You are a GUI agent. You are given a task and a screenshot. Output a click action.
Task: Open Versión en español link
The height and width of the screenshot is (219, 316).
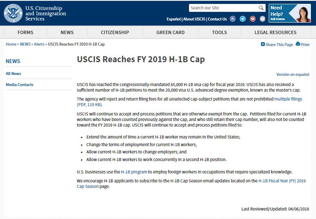click(x=293, y=74)
